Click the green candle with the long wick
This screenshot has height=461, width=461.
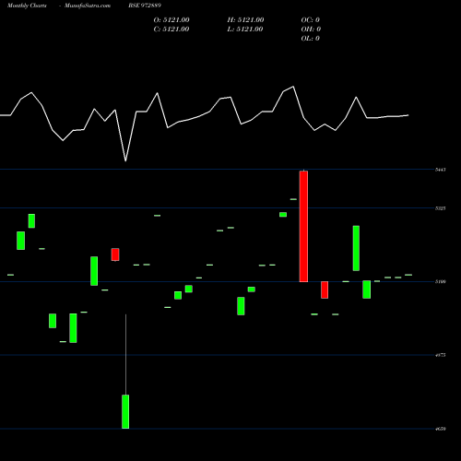tap(125, 411)
